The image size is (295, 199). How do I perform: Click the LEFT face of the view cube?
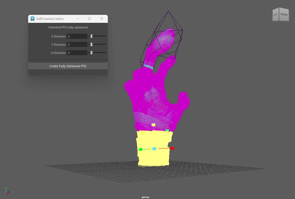click(x=276, y=15)
